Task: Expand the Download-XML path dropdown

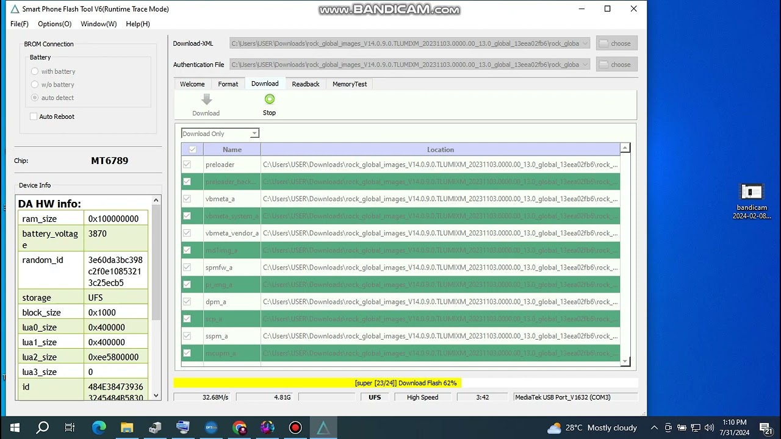Action: (x=586, y=43)
